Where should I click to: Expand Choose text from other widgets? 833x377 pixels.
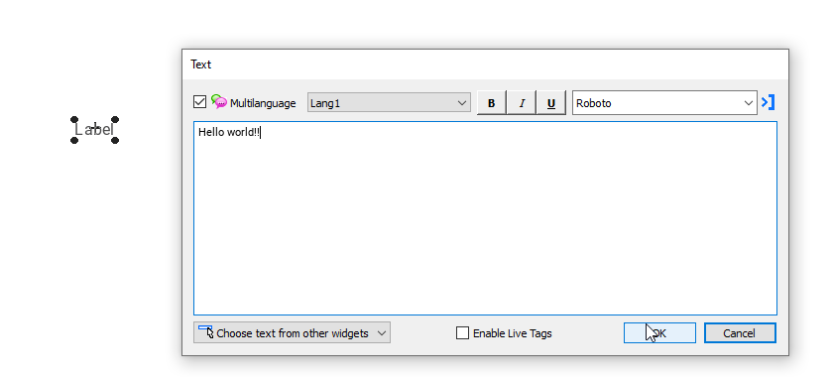(x=292, y=333)
